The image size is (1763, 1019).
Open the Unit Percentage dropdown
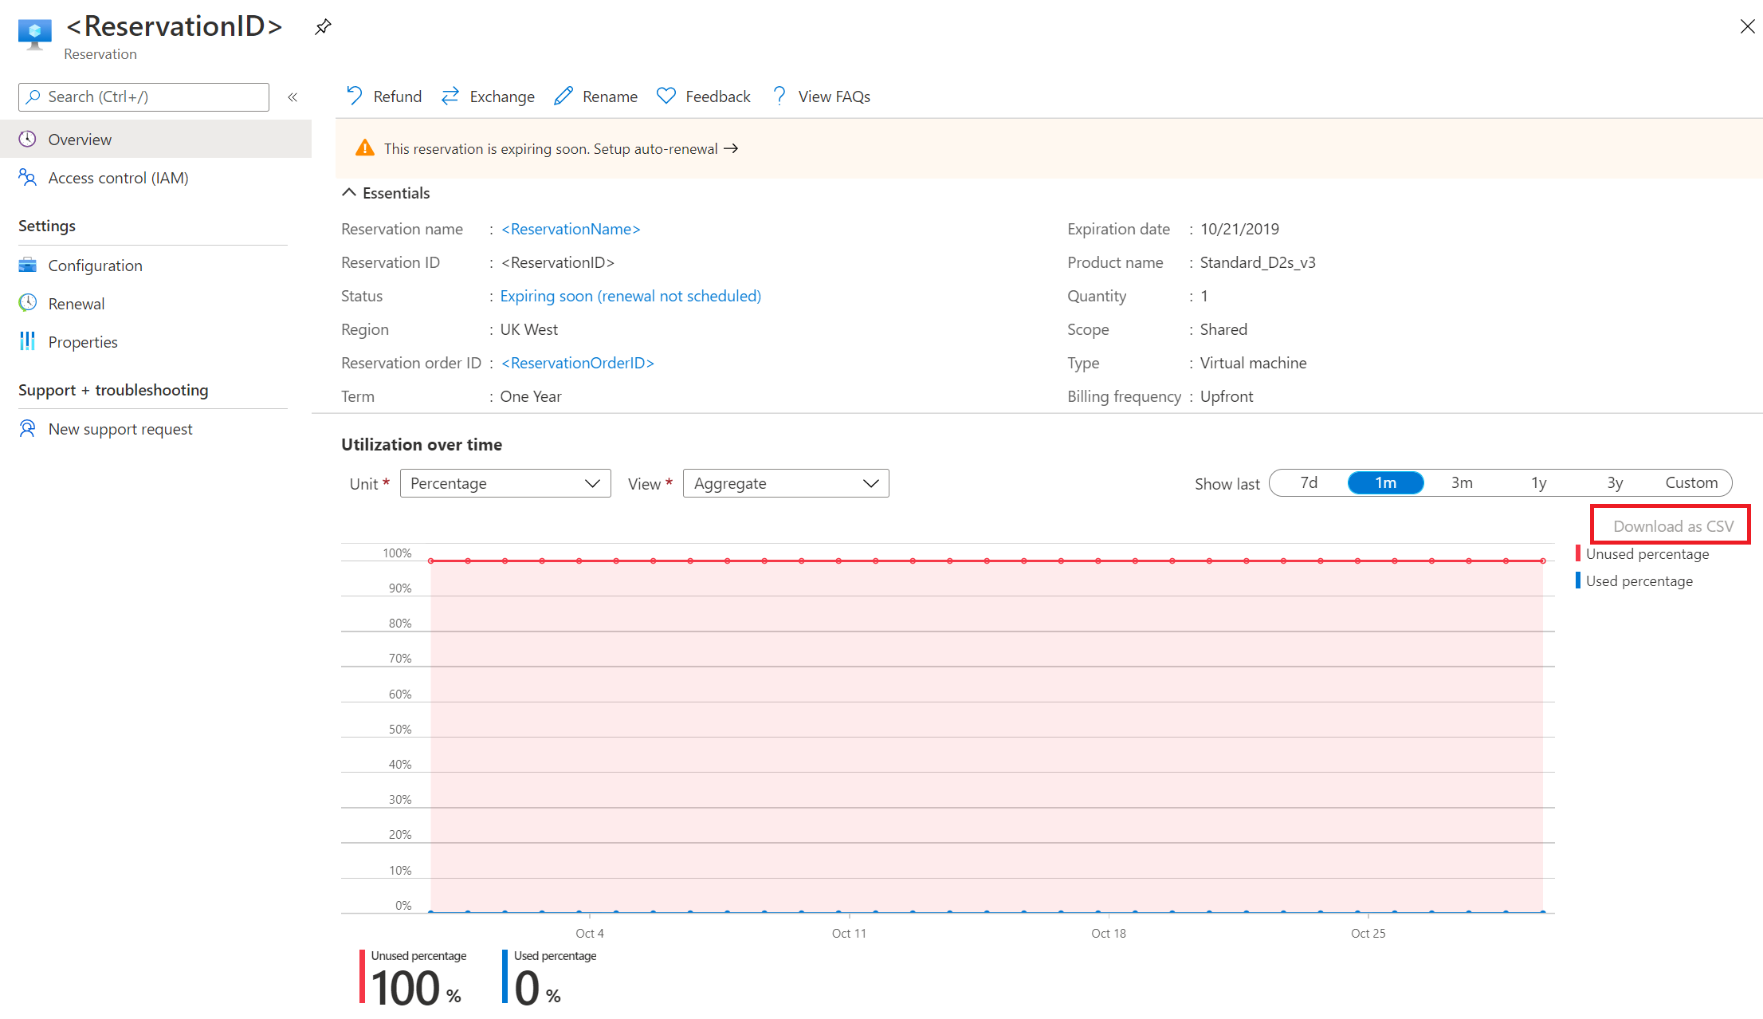coord(505,483)
